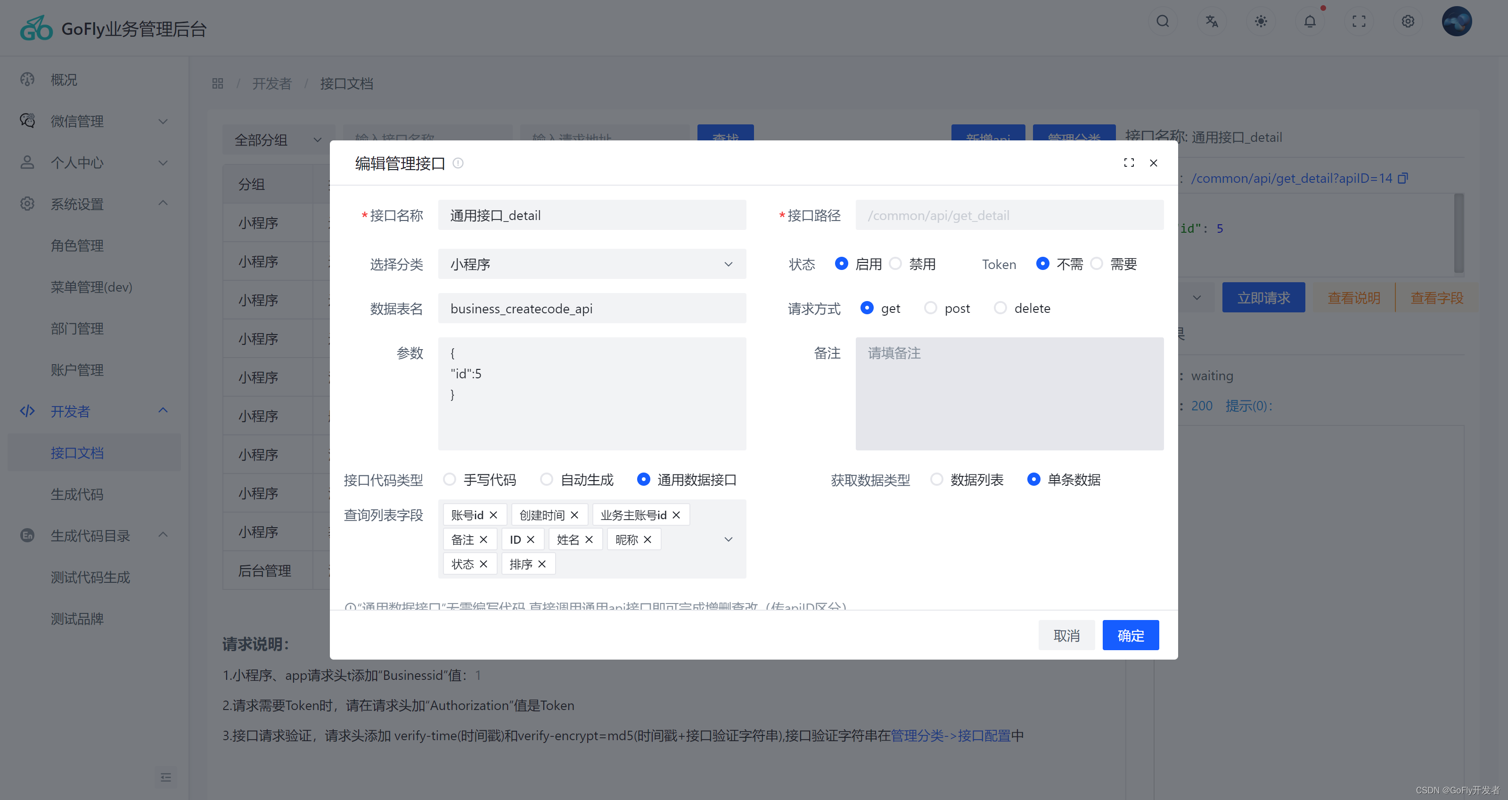Select the 启用 status radio
Viewport: 1508px width, 800px height.
tap(841, 264)
